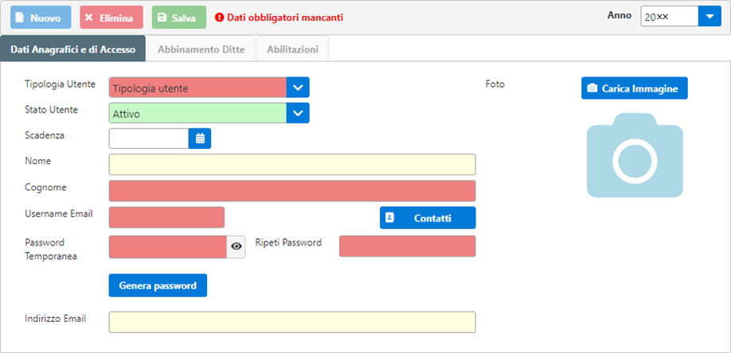Screen dimensions: 731x353
Task: Switch to the Abbinamento Ditte tab
Action: 201,49
